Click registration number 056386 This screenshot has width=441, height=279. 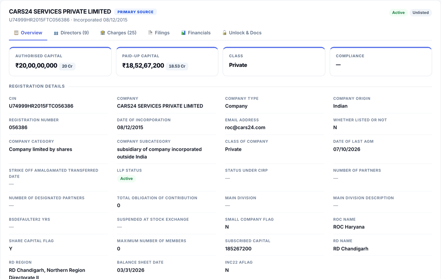(18, 127)
